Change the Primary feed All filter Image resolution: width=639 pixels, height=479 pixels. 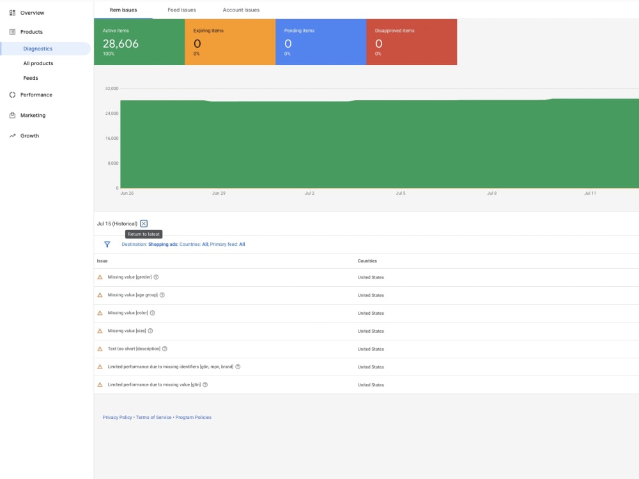click(x=227, y=245)
